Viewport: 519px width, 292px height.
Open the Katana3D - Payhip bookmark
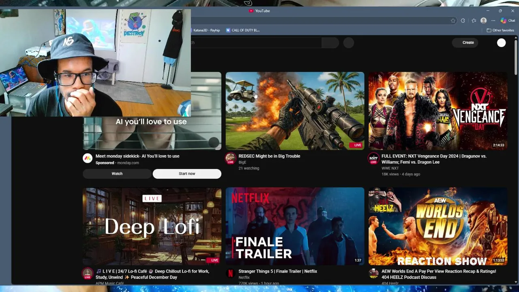206,30
